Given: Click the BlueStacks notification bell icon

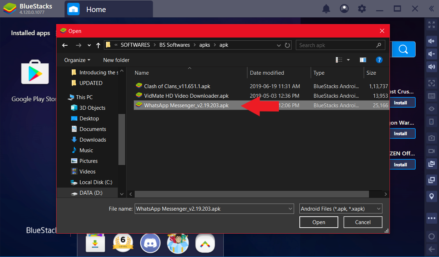Looking at the screenshot, I should [326, 9].
